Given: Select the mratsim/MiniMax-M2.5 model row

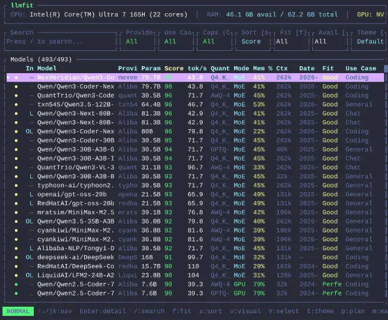Looking at the screenshot, I should pyautogui.click(x=195, y=212).
